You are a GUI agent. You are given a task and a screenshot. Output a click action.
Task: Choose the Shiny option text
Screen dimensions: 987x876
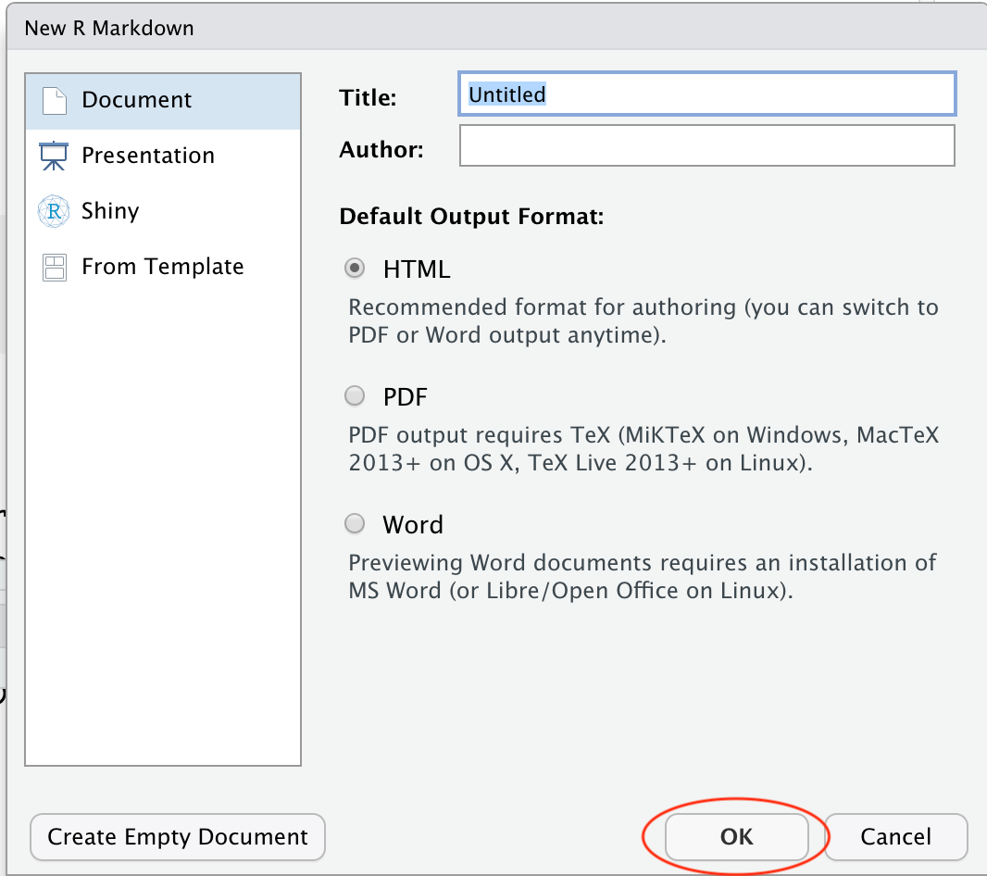(110, 211)
